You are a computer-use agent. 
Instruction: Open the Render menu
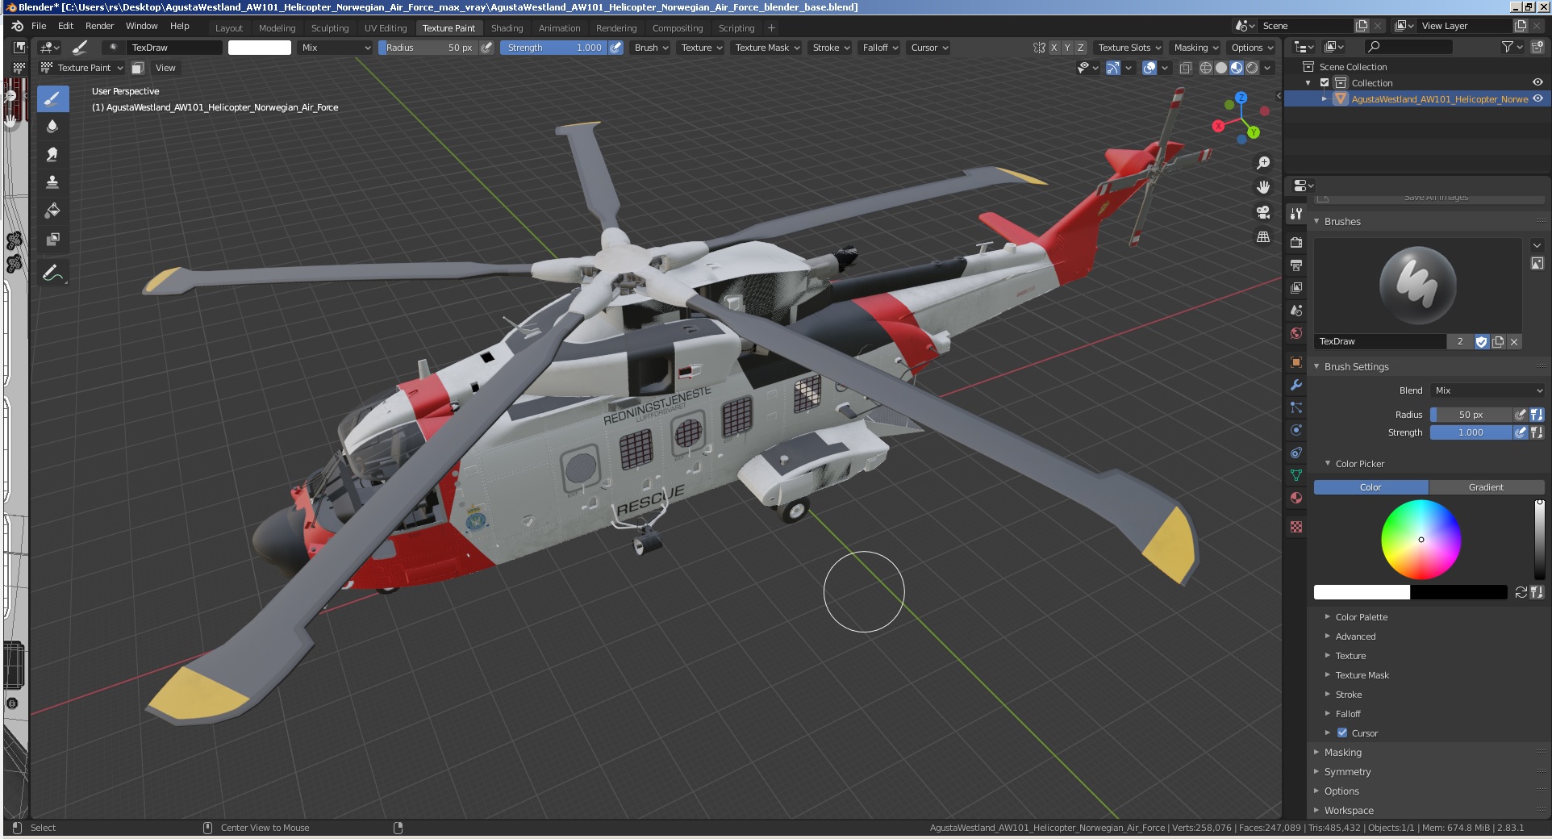pyautogui.click(x=100, y=26)
